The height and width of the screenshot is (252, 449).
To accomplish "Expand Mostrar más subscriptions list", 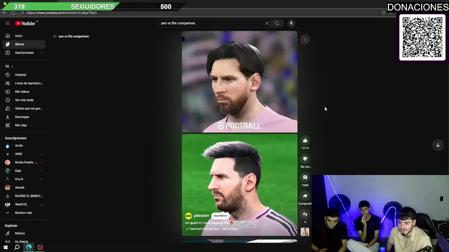I will [24, 213].
